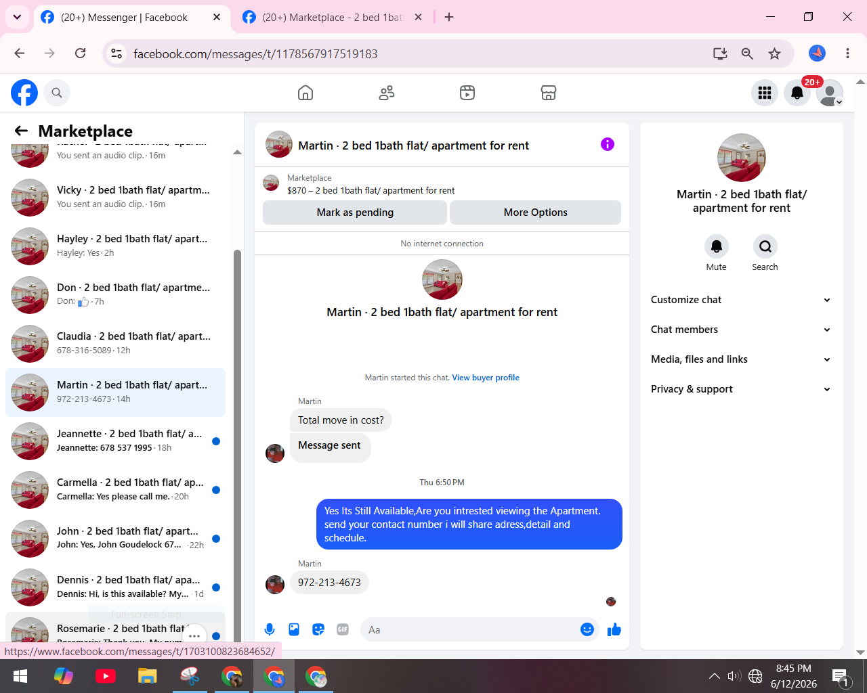The width and height of the screenshot is (867, 693).
Task: Open options menu on the Rosemarie conversation
Action: point(194,635)
